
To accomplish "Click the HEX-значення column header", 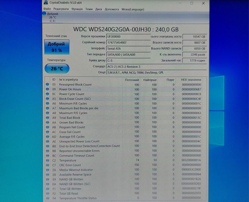I will 191,80.
